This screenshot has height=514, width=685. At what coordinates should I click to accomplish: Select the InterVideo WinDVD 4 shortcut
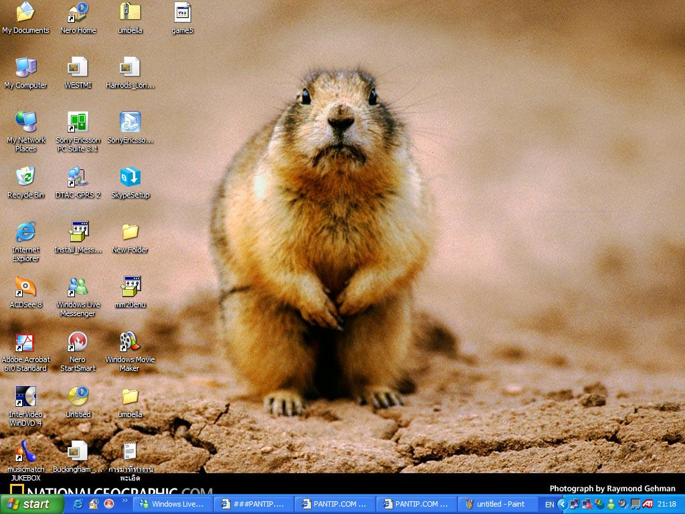tap(26, 406)
